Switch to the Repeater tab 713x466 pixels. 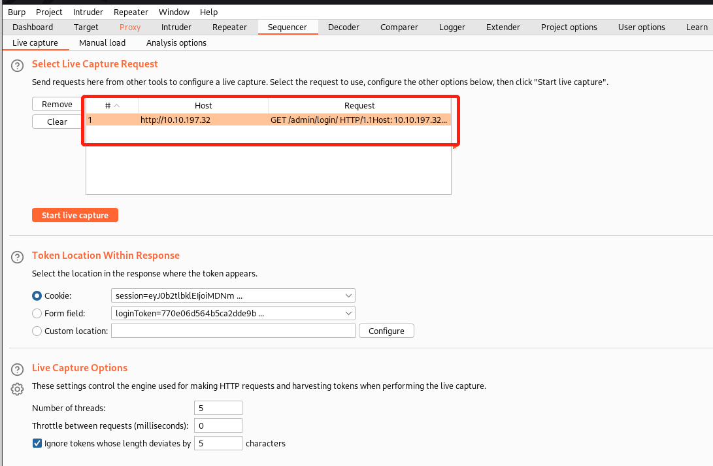229,27
